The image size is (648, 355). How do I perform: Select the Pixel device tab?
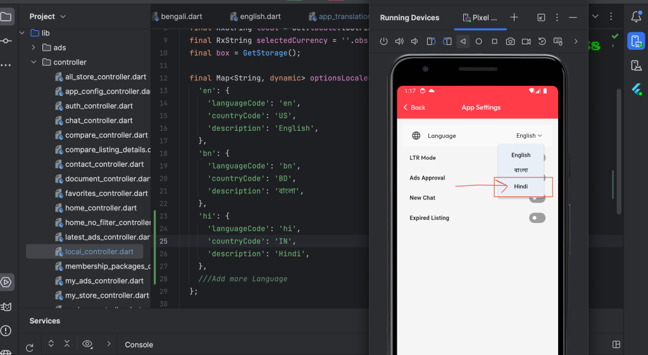coord(480,18)
